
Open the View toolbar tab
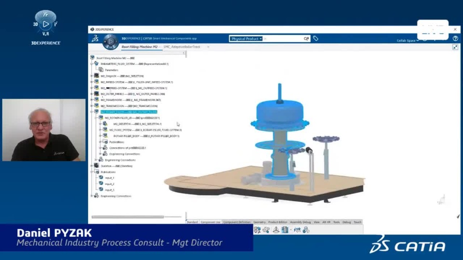(x=316, y=222)
